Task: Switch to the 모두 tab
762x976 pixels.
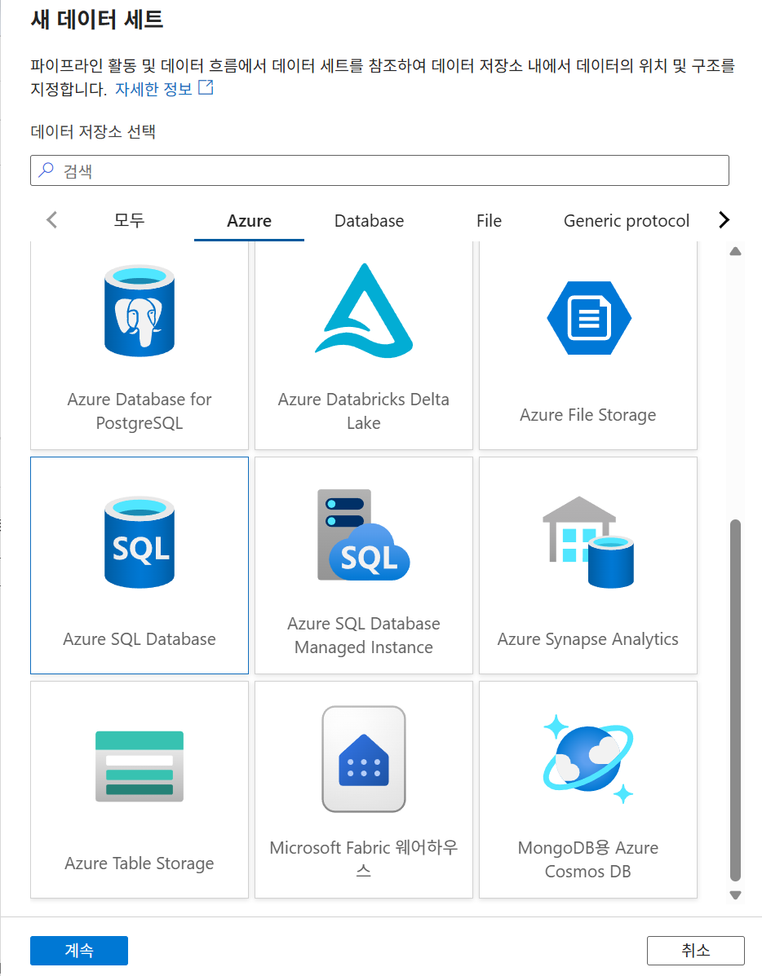Action: (129, 220)
